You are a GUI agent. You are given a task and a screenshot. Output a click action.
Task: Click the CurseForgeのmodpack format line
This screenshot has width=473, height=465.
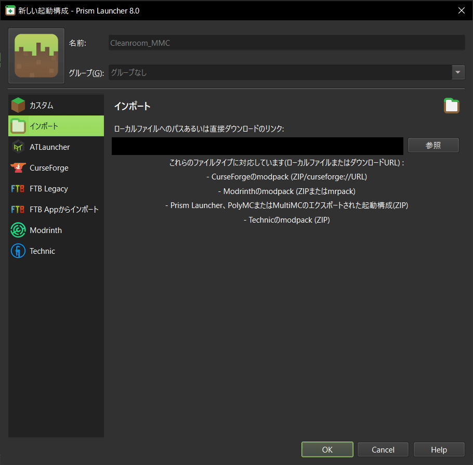[286, 177]
